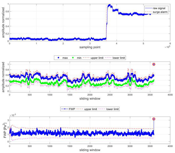Click the ×10⁵ exponent on the top plot axis
Image resolution: width=175 pixels, height=153 pixels.
click(x=167, y=47)
